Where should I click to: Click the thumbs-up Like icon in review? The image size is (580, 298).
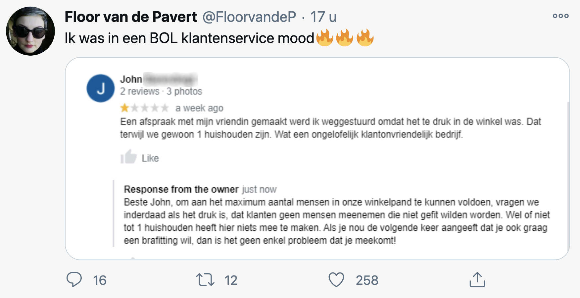tap(128, 157)
